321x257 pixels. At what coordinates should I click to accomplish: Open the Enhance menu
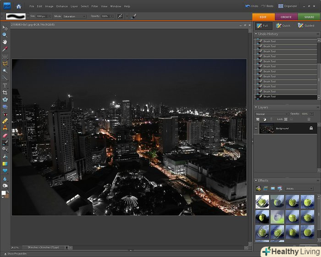click(x=62, y=6)
